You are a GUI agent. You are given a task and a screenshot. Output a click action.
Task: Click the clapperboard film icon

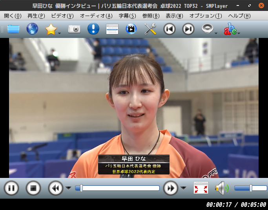pyautogui.click(x=131, y=29)
